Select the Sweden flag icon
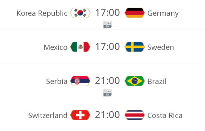Screen dimensions: 205x131 tap(134, 47)
